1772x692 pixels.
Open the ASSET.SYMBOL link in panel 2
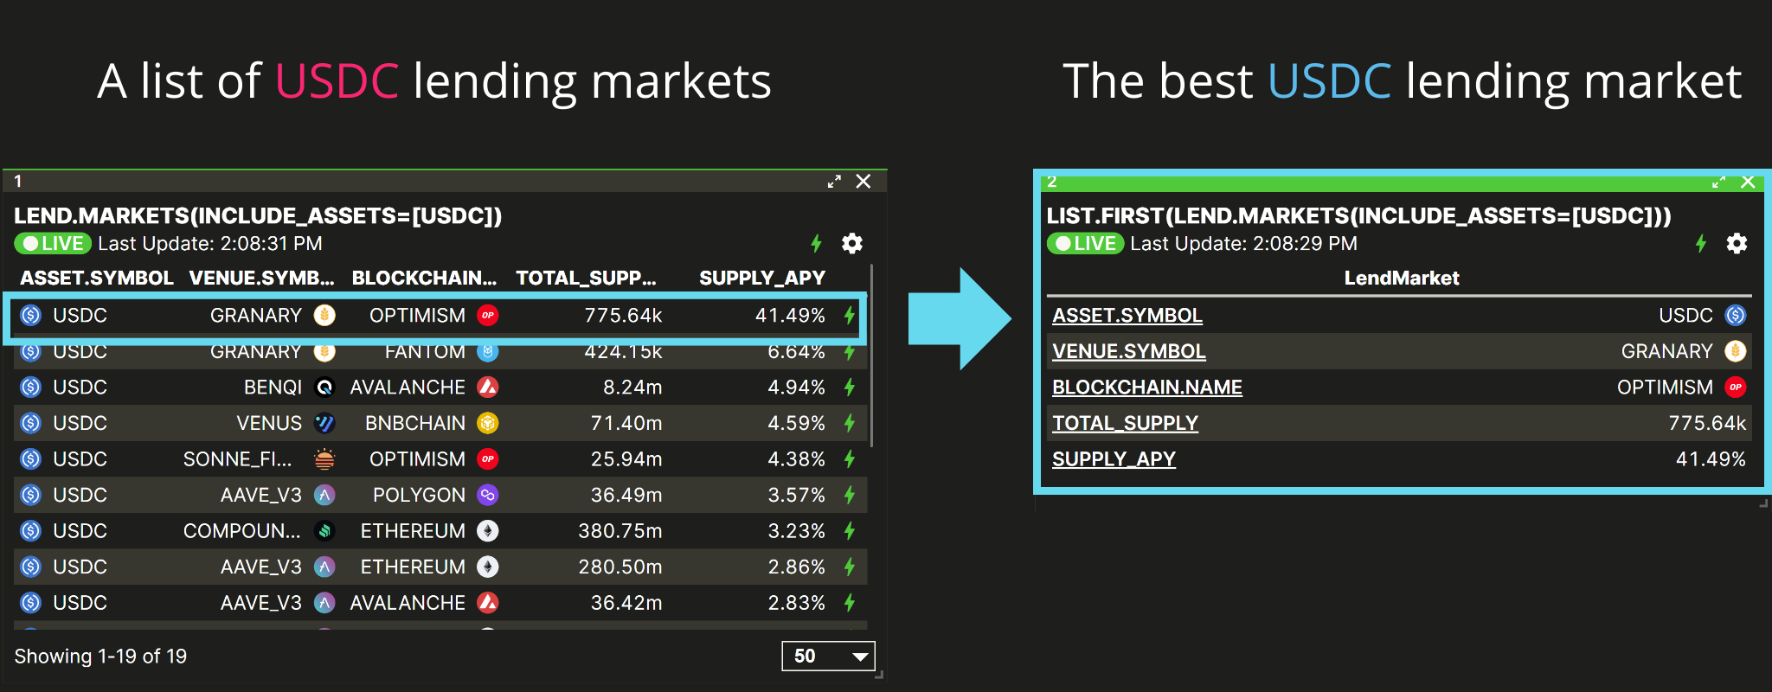click(1127, 316)
